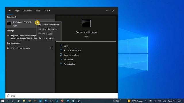Click Run as administrator in preview pane
Image resolution: width=184 pixels, height=103 pixels.
coord(72,50)
